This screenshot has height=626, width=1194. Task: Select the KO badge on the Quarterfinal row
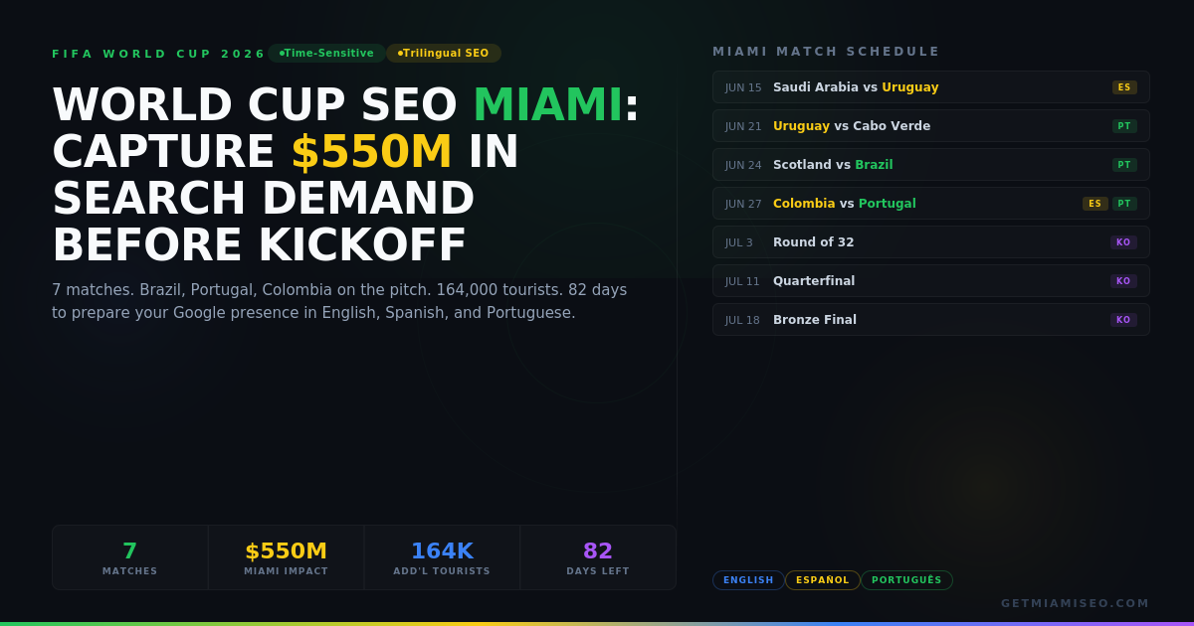(1123, 280)
